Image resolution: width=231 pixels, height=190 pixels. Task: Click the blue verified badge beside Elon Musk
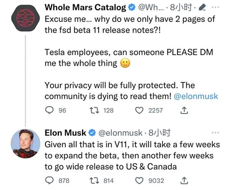coord(93,133)
